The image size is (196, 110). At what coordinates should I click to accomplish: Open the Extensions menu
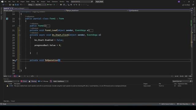click(55, 2)
